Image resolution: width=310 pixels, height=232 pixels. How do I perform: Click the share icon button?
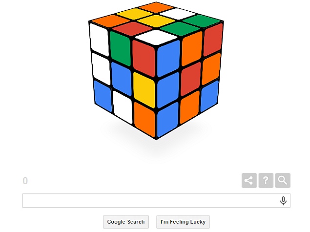click(249, 180)
